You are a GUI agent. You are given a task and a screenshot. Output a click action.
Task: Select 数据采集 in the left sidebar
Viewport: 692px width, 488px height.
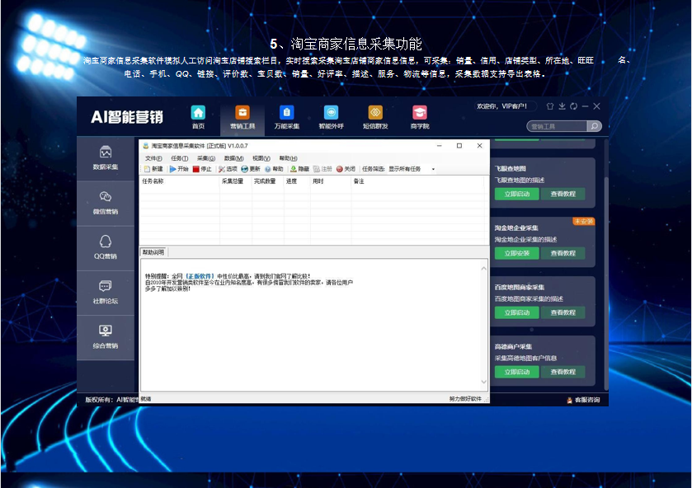(106, 158)
